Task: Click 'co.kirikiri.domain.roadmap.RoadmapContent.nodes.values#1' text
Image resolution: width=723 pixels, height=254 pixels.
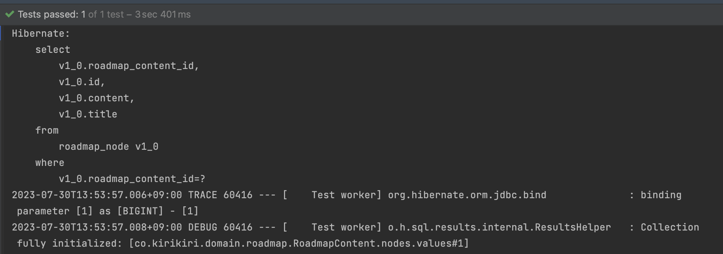Action: click(x=299, y=243)
